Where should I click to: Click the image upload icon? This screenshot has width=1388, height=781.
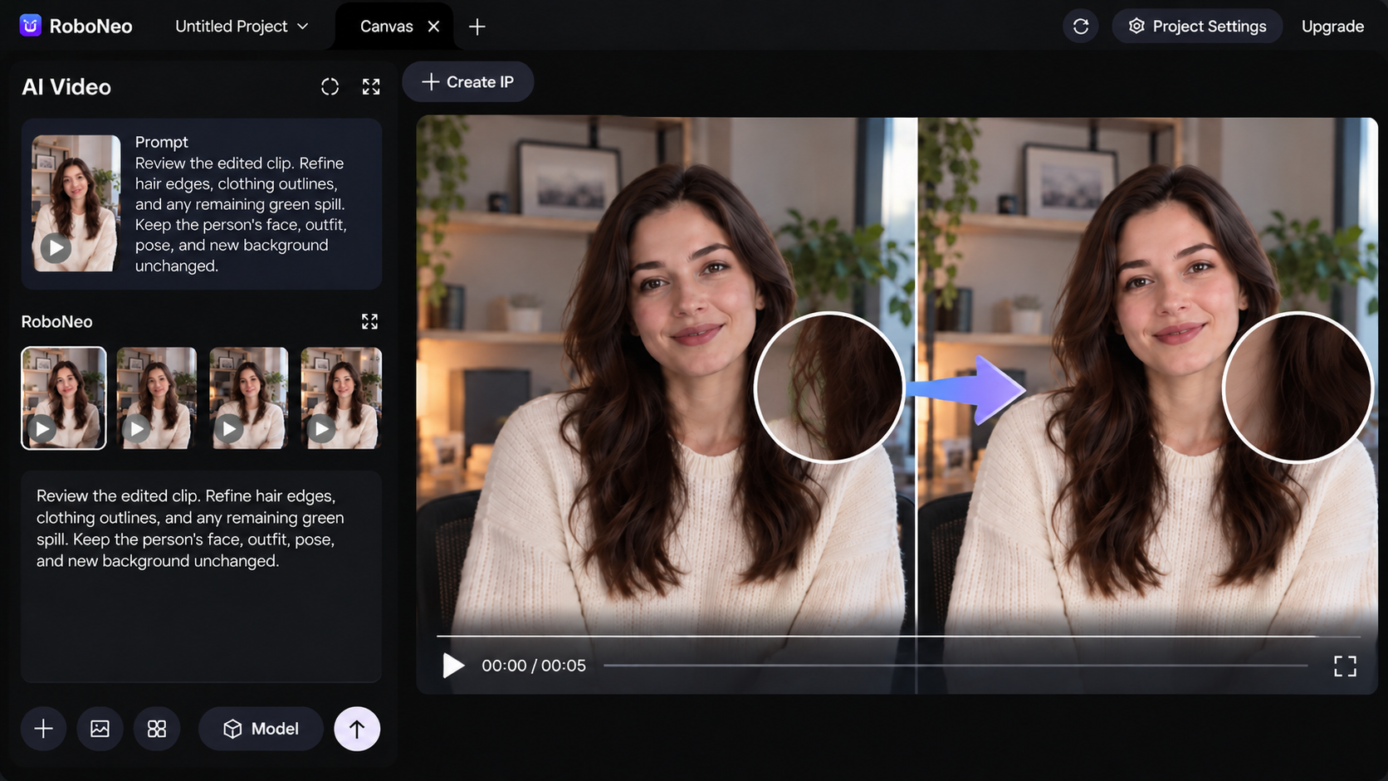(100, 729)
